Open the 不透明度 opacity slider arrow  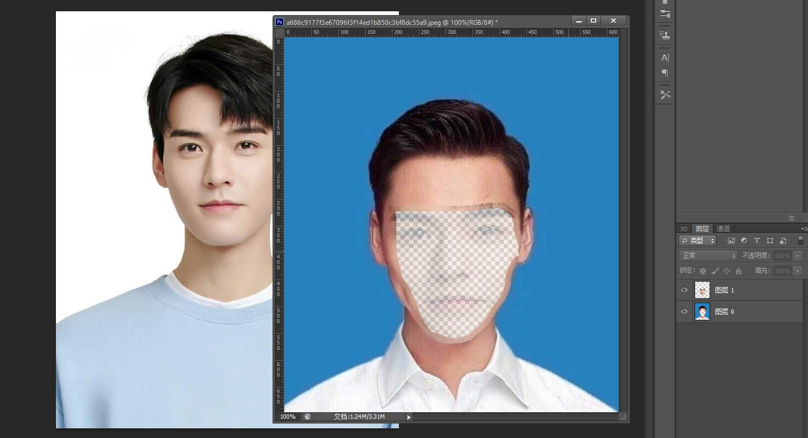(798, 256)
